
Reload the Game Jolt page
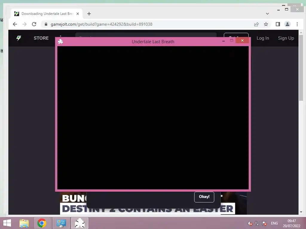[x=34, y=24]
